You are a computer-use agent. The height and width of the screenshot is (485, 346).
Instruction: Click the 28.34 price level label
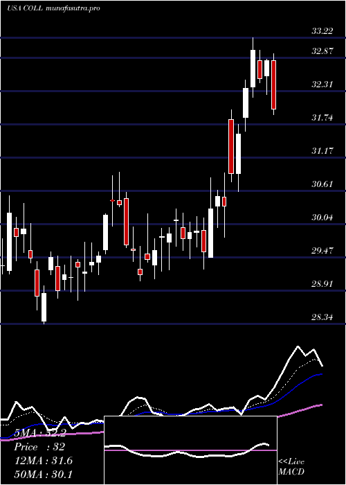(322, 317)
